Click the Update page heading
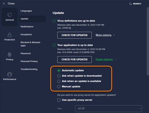 [x=58, y=13]
